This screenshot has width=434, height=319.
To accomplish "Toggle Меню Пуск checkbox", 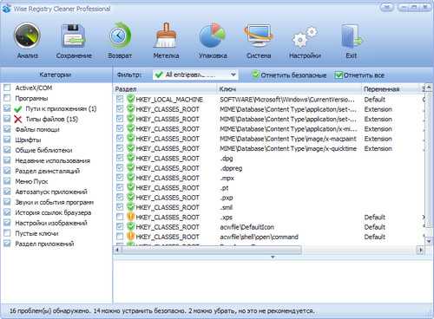I will pos(7,181).
